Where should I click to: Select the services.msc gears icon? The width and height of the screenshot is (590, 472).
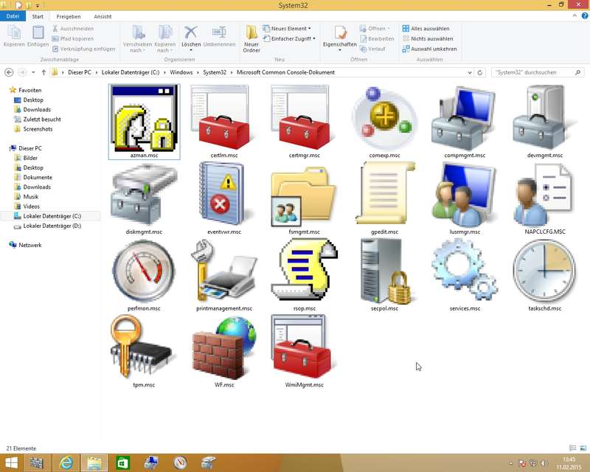[x=465, y=271]
